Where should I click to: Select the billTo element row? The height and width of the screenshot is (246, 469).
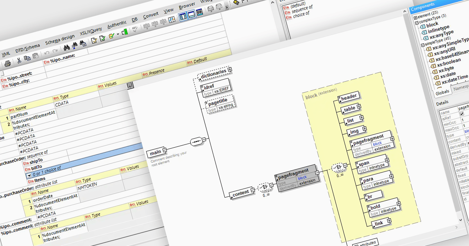(x=35, y=167)
